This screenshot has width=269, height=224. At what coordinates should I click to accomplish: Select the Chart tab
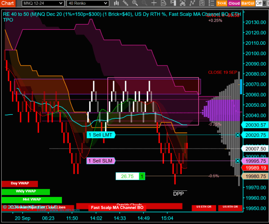pyautogui.click(x=8, y=3)
